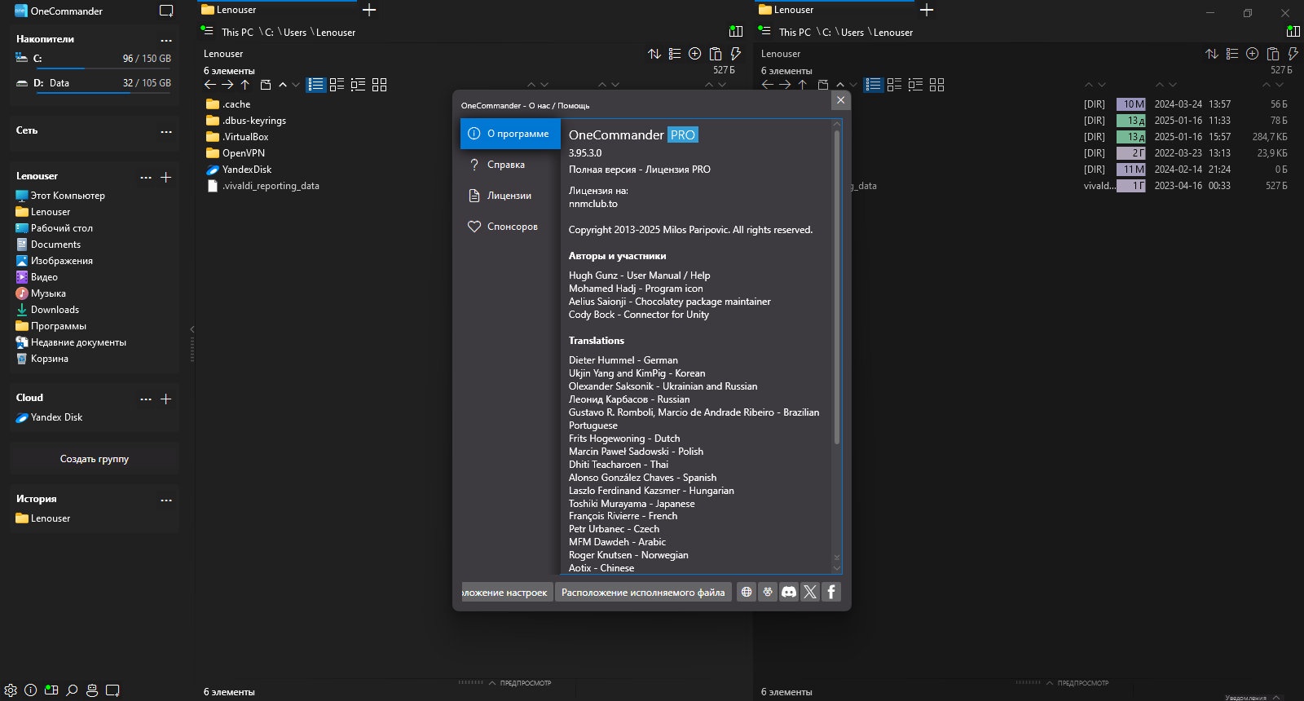Add new tab in right pane
This screenshot has height=701, width=1304.
pos(927,11)
